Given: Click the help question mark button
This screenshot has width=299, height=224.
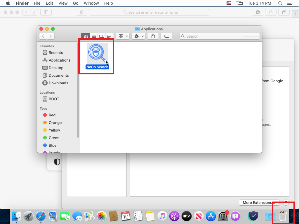Looking at the screenshot, I should coord(286,202).
